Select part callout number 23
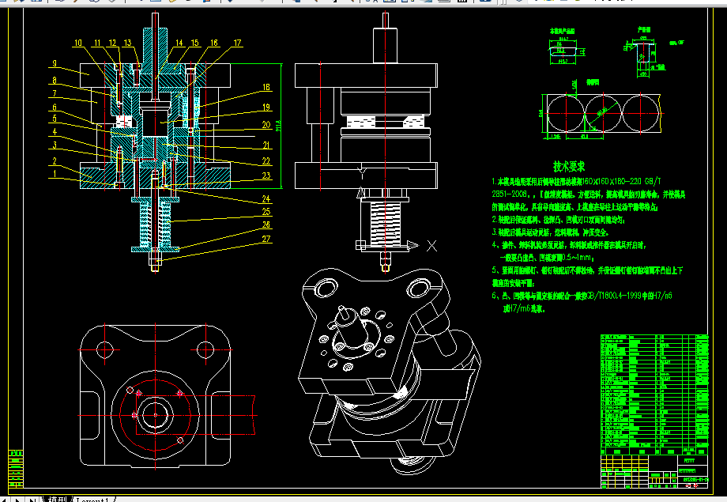The height and width of the screenshot is (502, 727). 266,176
